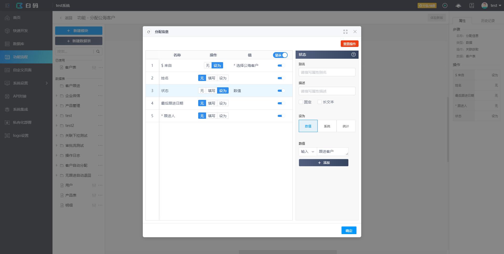The height and width of the screenshot is (254, 504).
Task: Open the help document icon in top bar
Action: pyautogui.click(x=472, y=6)
